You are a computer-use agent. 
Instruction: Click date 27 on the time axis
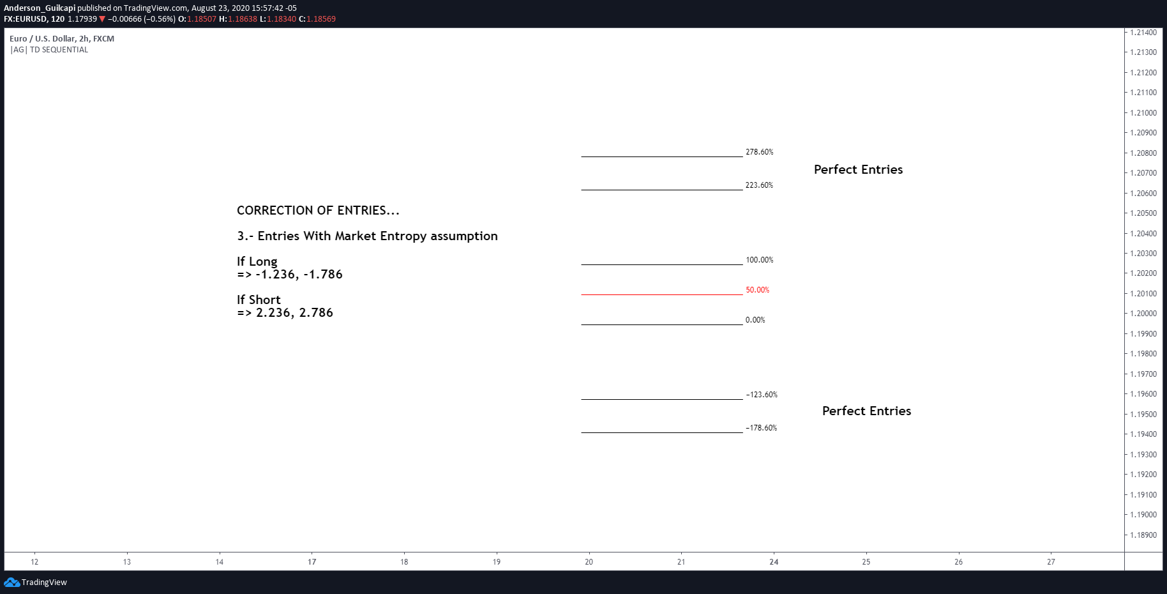(1051, 562)
